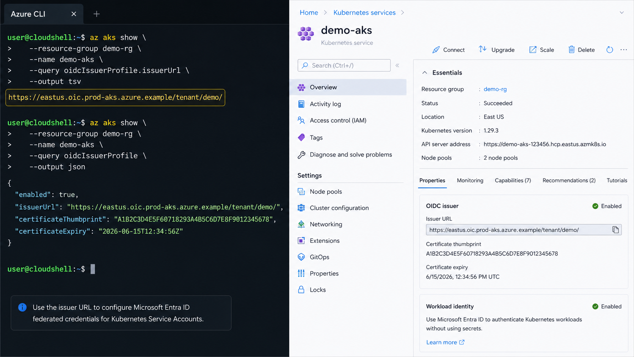Click the Diagnose wrench icon
This screenshot has height=357, width=634.
(x=301, y=154)
